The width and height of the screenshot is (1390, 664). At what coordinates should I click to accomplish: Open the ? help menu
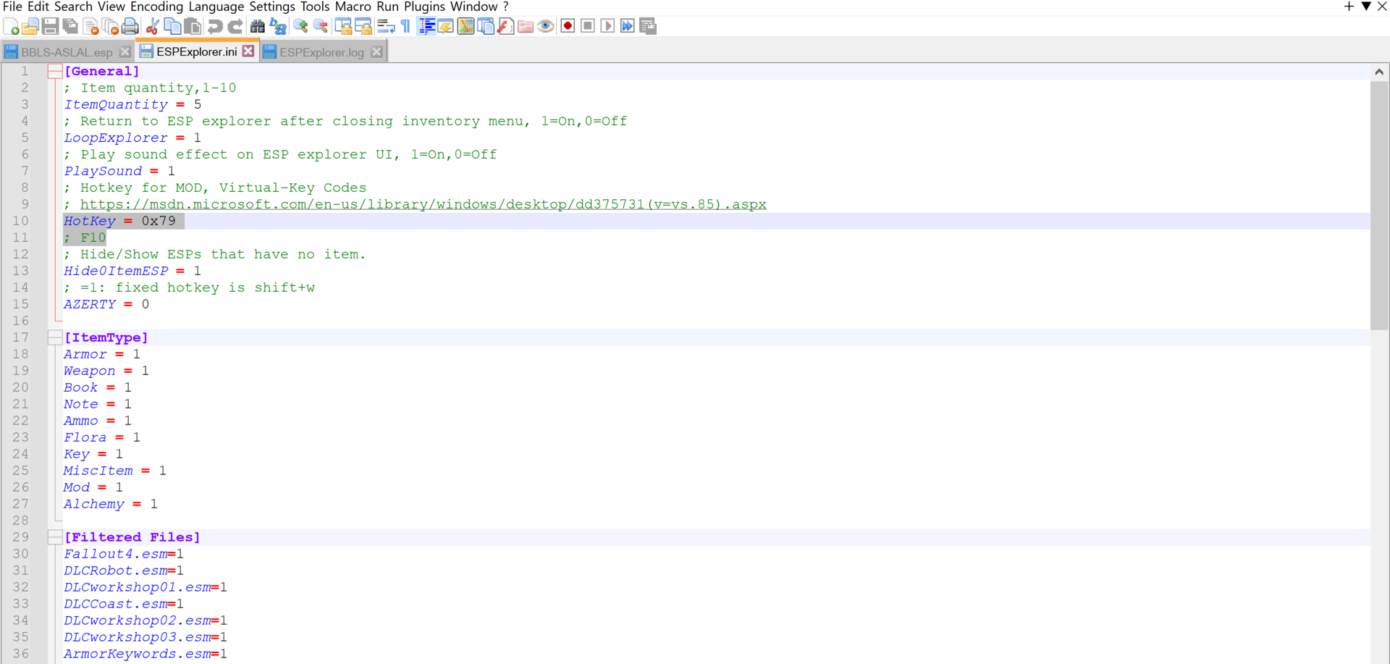click(x=505, y=7)
